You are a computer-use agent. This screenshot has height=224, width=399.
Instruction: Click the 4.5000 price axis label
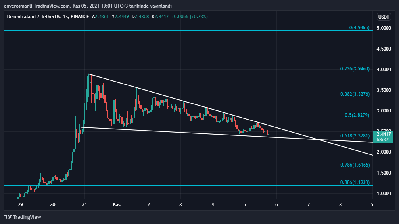point(384,49)
